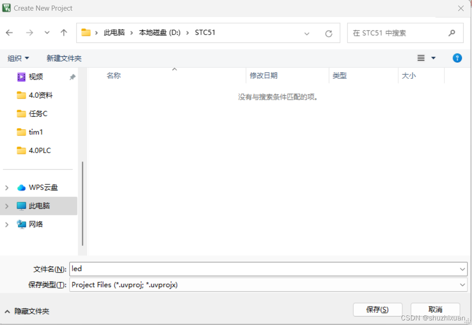Click the 保存 button
The image size is (472, 325).
(x=377, y=309)
